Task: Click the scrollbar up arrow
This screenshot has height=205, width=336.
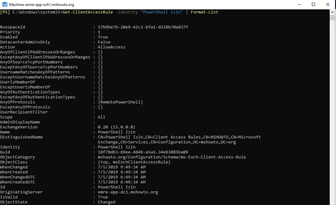Action: 332,12
